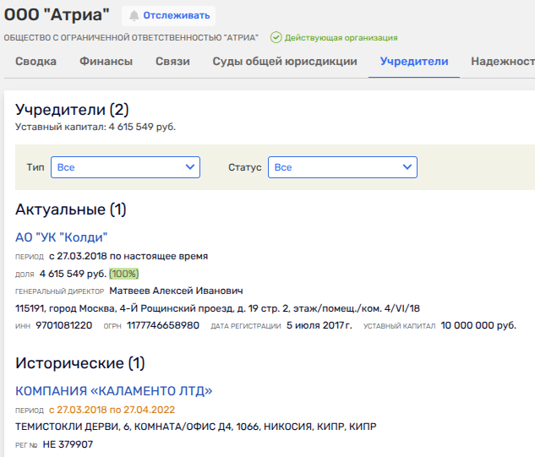535x457 pixels.
Task: Click the green 100% share badge
Action: (124, 274)
